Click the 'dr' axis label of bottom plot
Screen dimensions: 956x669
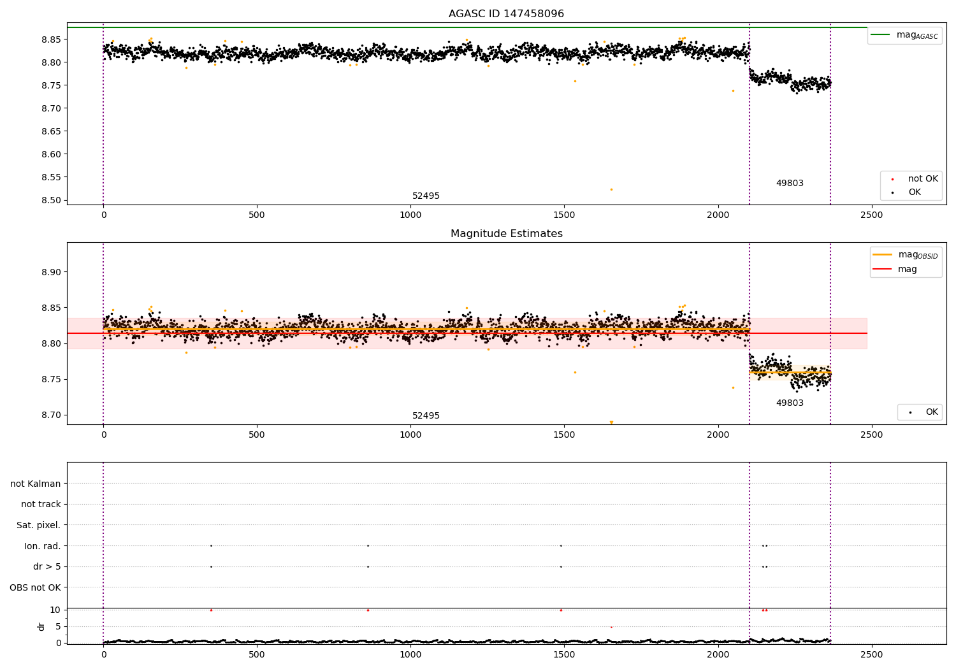pyautogui.click(x=41, y=626)
